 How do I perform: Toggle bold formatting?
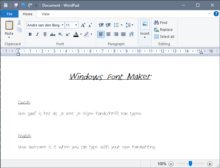[30, 34]
